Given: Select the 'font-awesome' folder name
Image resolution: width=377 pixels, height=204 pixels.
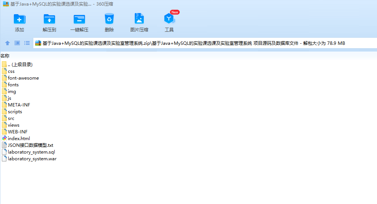Looking at the screenshot, I should coord(23,78).
